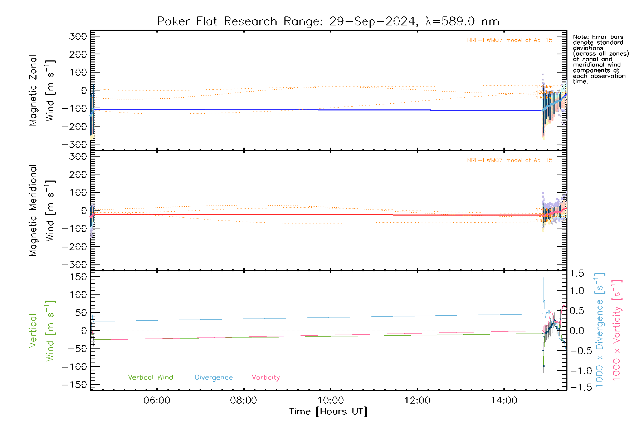Click the 1.5 tick on divergence axis
The height and width of the screenshot is (429, 644).
(577, 273)
